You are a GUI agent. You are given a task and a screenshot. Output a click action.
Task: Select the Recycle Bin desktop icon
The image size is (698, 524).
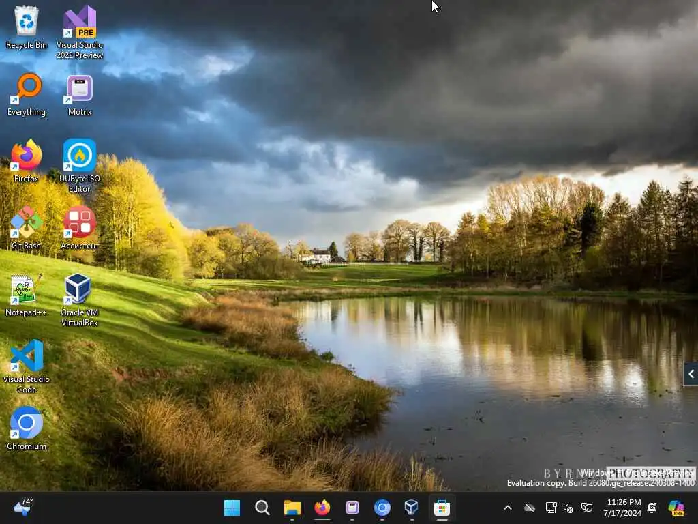pyautogui.click(x=27, y=27)
